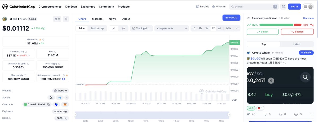This screenshot has width=318, height=122.
Task: Copy the UCID 38201
Action: (66, 118)
